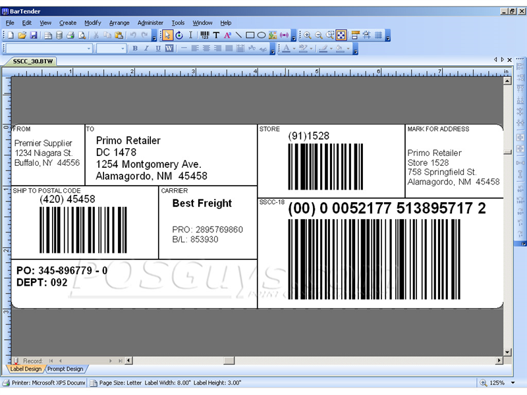Expand the font color dropdown arrow
The height and width of the screenshot is (395, 527).
pyautogui.click(x=294, y=49)
